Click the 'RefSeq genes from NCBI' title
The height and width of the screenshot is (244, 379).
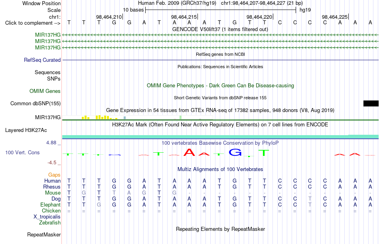221,54
